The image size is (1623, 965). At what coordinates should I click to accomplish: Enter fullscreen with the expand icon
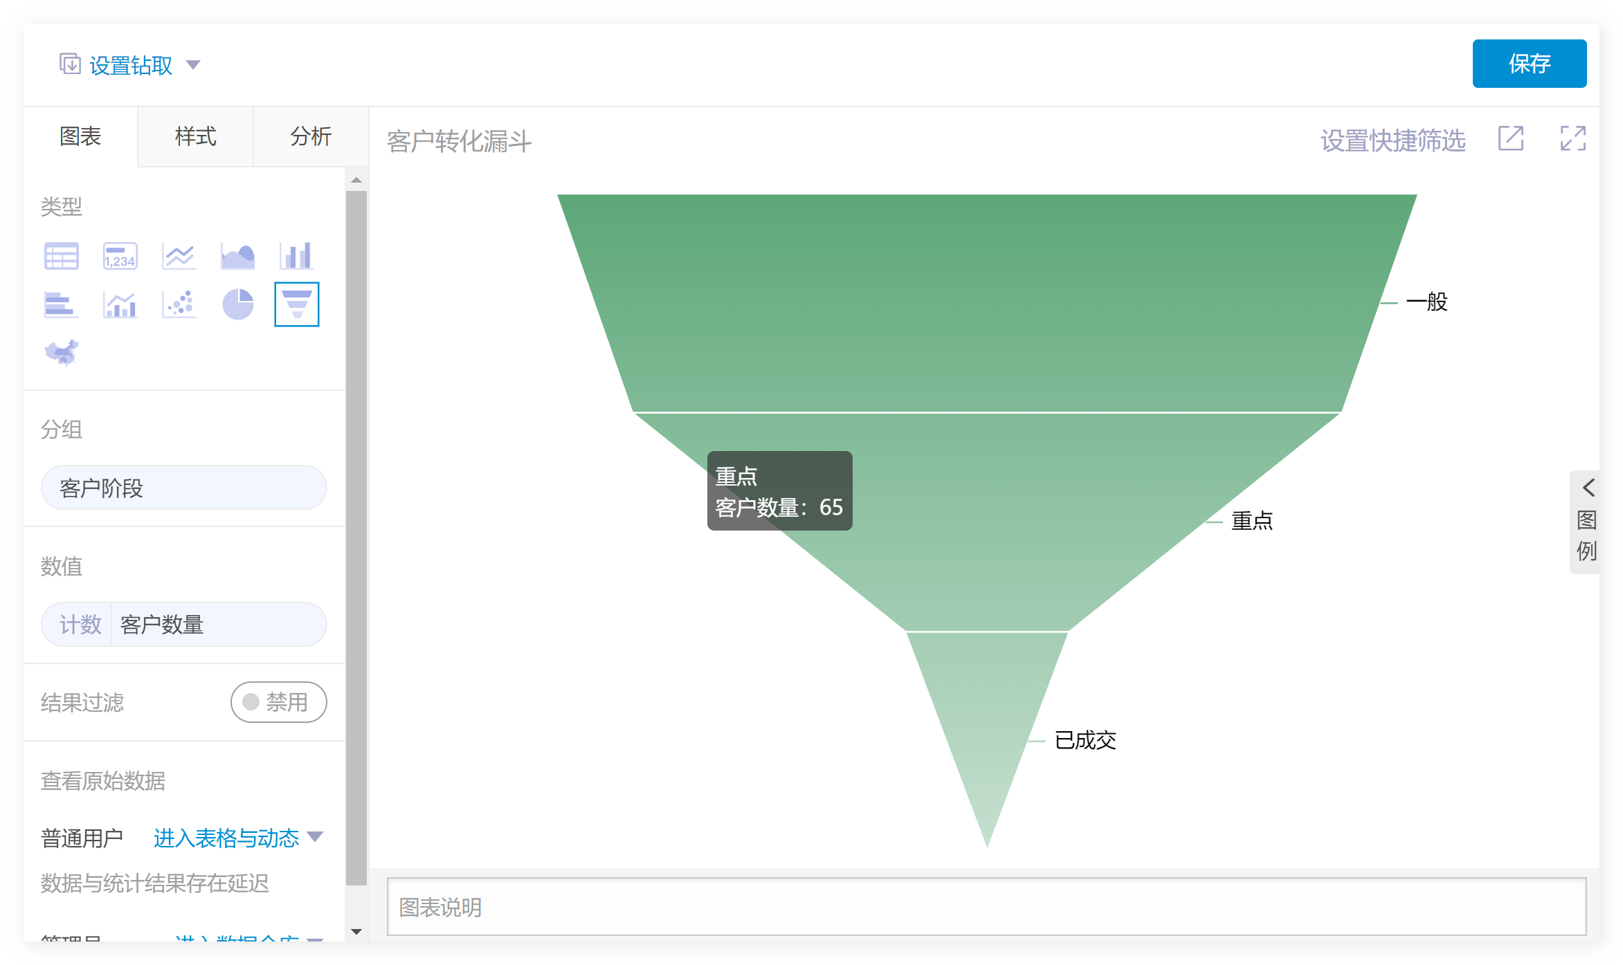(1572, 138)
